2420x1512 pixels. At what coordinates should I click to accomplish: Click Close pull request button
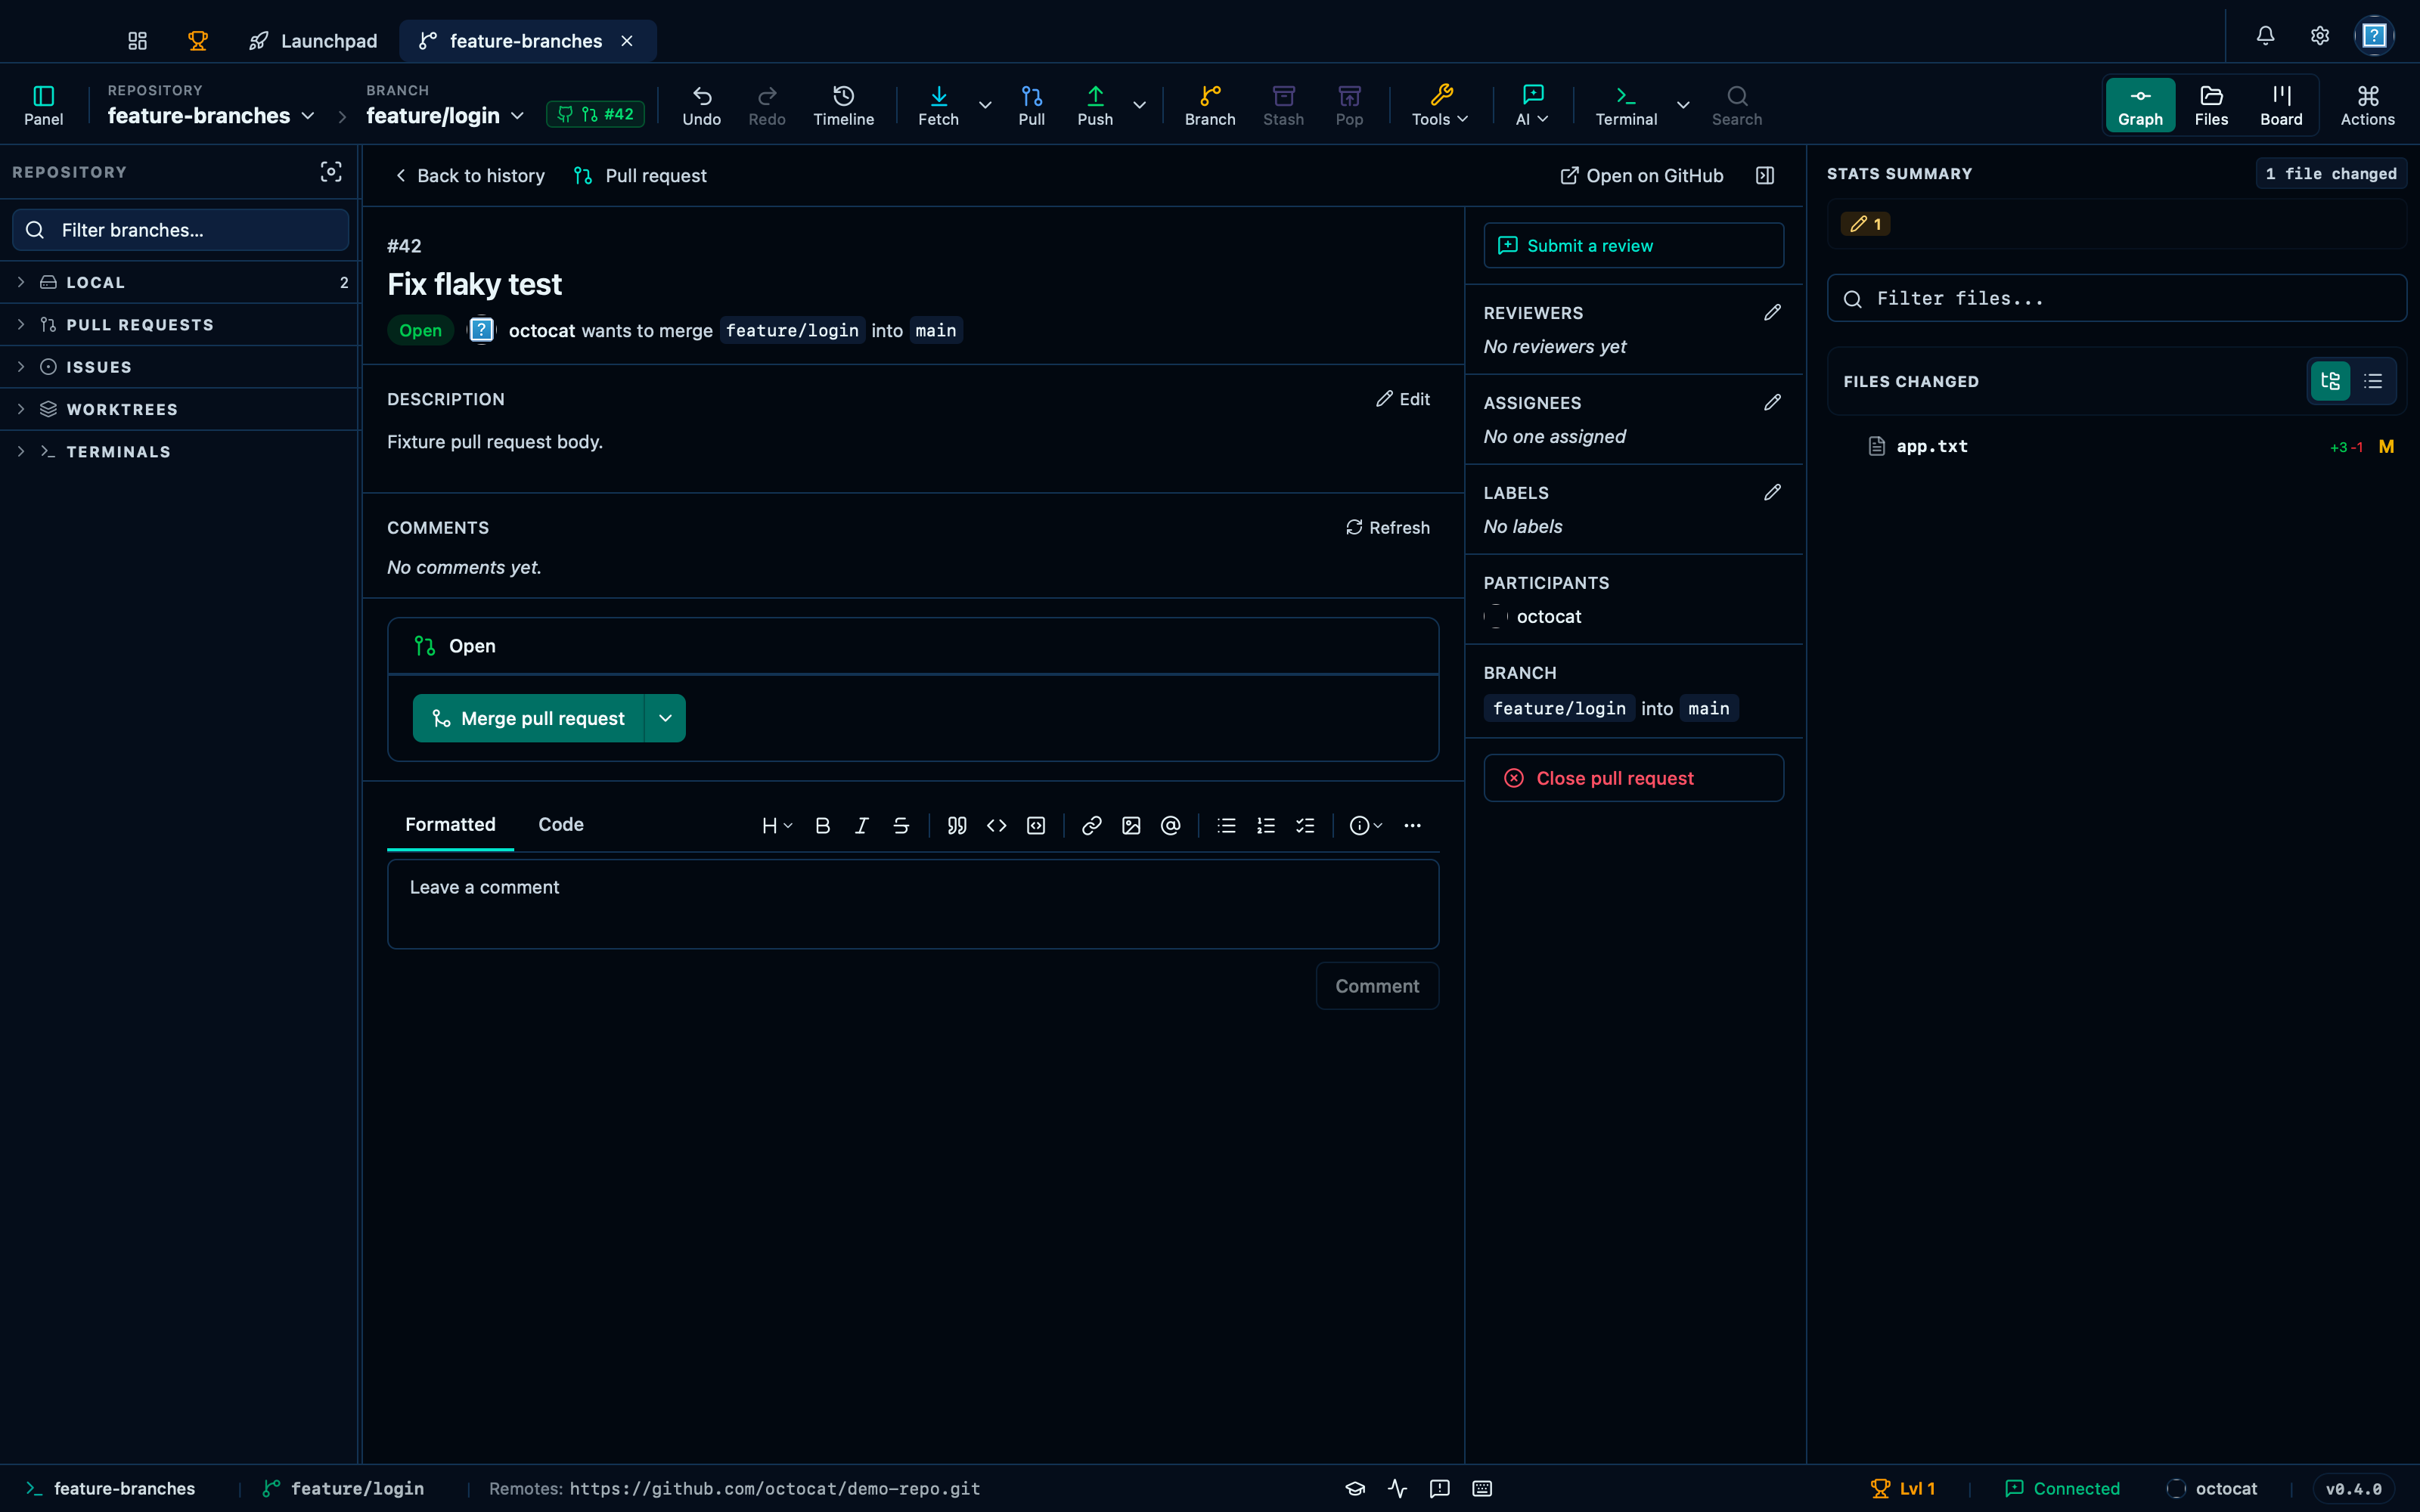(1633, 778)
